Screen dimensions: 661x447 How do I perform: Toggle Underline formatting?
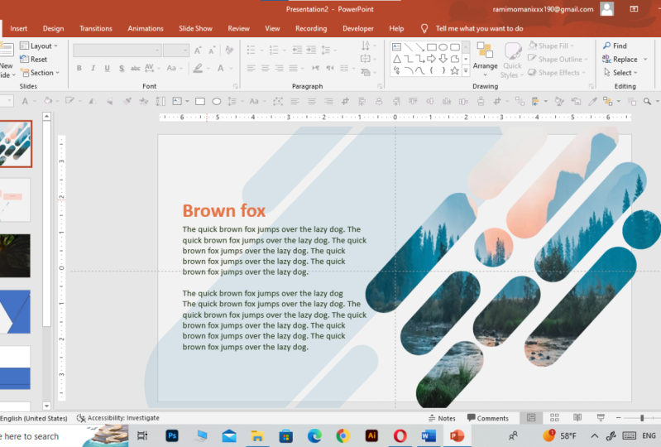pos(107,68)
